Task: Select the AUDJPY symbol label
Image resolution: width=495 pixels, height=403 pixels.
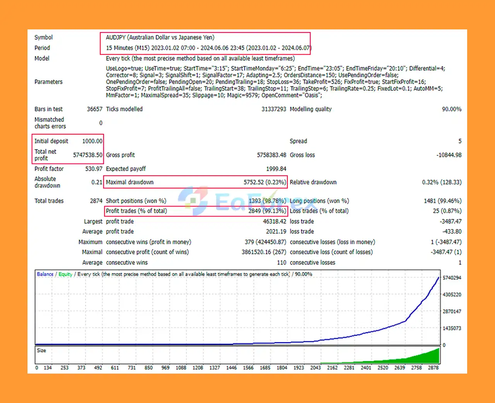Action: coord(160,37)
